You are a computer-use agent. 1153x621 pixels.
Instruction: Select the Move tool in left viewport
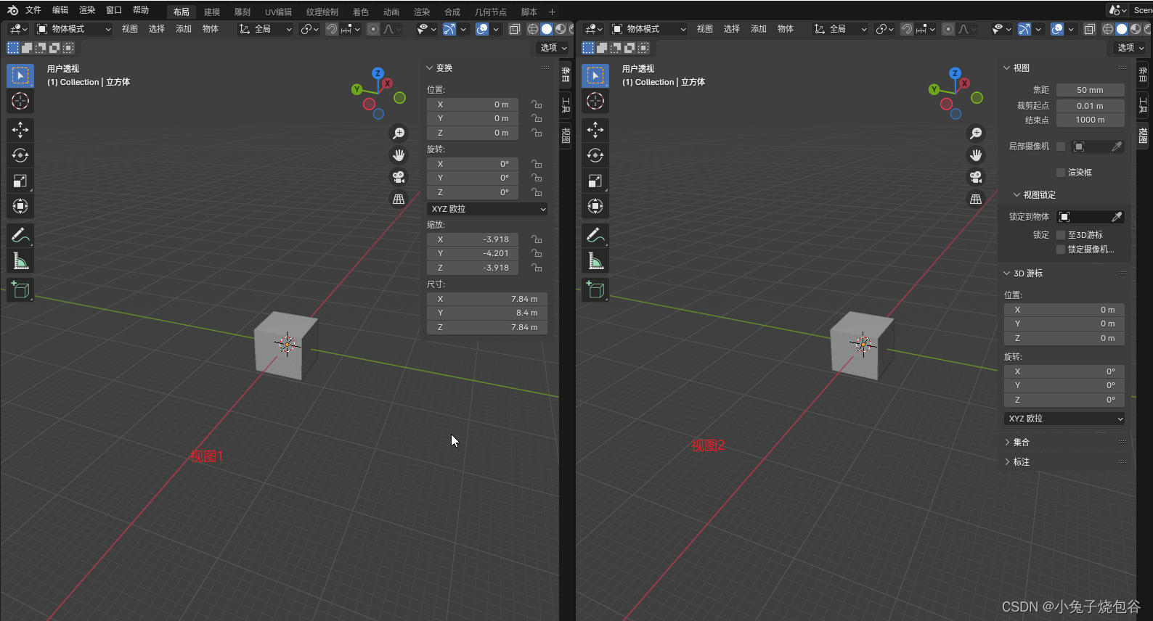tap(20, 130)
